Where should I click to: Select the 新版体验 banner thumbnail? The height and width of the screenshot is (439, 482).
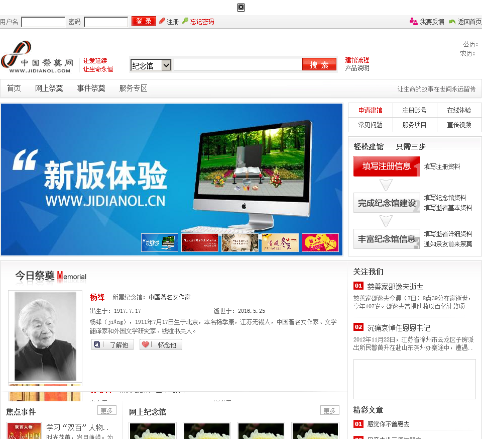(x=160, y=242)
